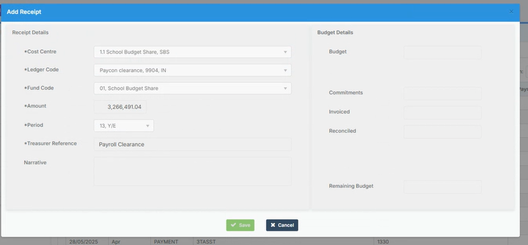
Task: Click into the Amount field
Action: coord(120,107)
